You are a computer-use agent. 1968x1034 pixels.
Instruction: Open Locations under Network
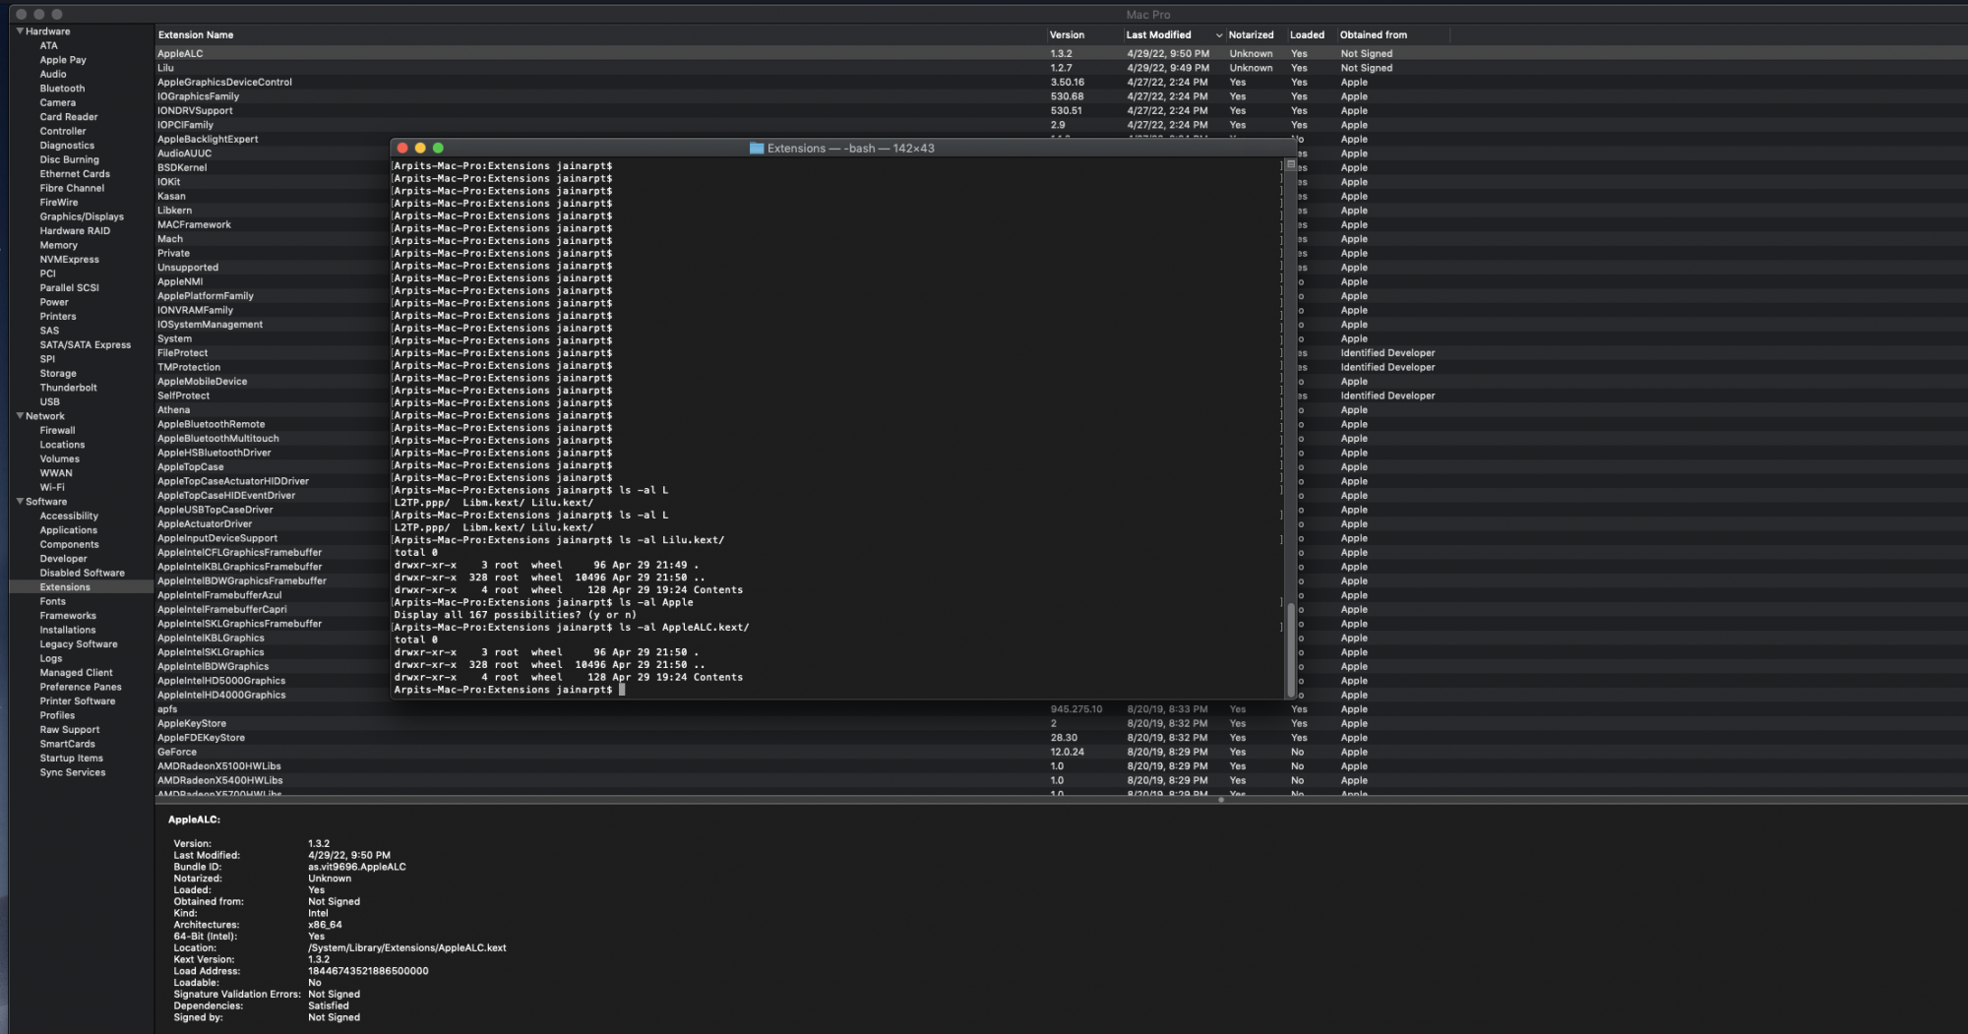click(62, 446)
